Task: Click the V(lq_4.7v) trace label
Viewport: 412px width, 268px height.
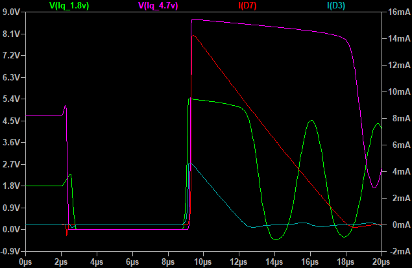Action: pyautogui.click(x=158, y=6)
